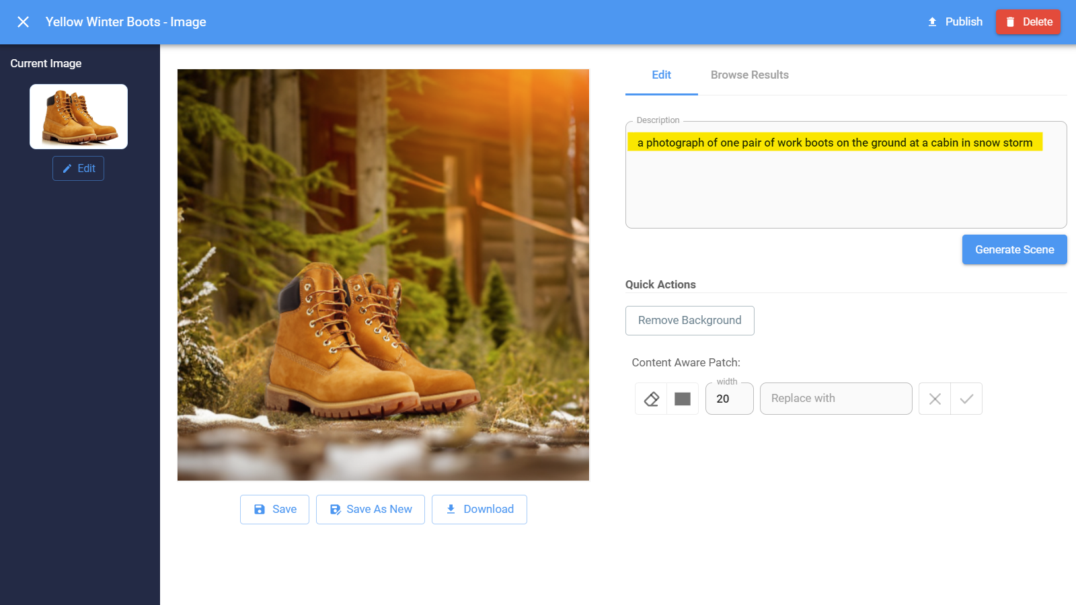
Task: Click the Save disk icon below the image
Action: pyautogui.click(x=260, y=509)
